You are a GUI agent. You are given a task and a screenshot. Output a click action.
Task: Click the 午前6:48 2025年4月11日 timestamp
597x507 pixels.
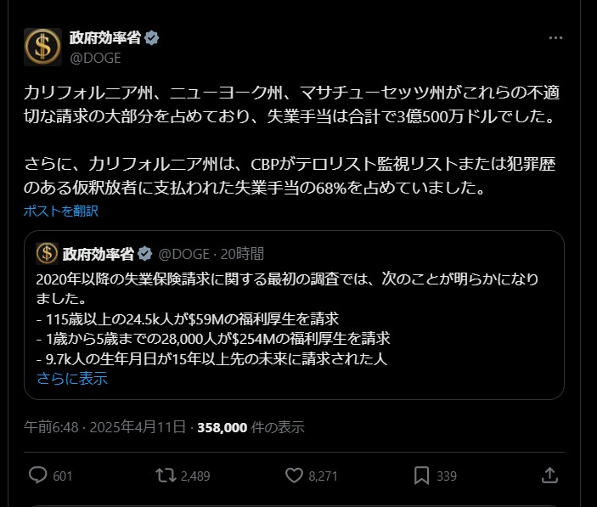104,427
